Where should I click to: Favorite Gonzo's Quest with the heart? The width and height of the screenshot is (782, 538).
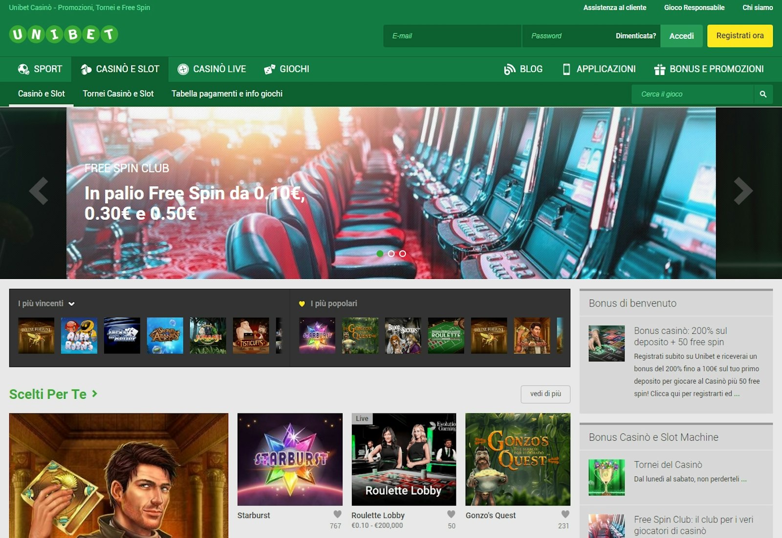[x=564, y=514]
